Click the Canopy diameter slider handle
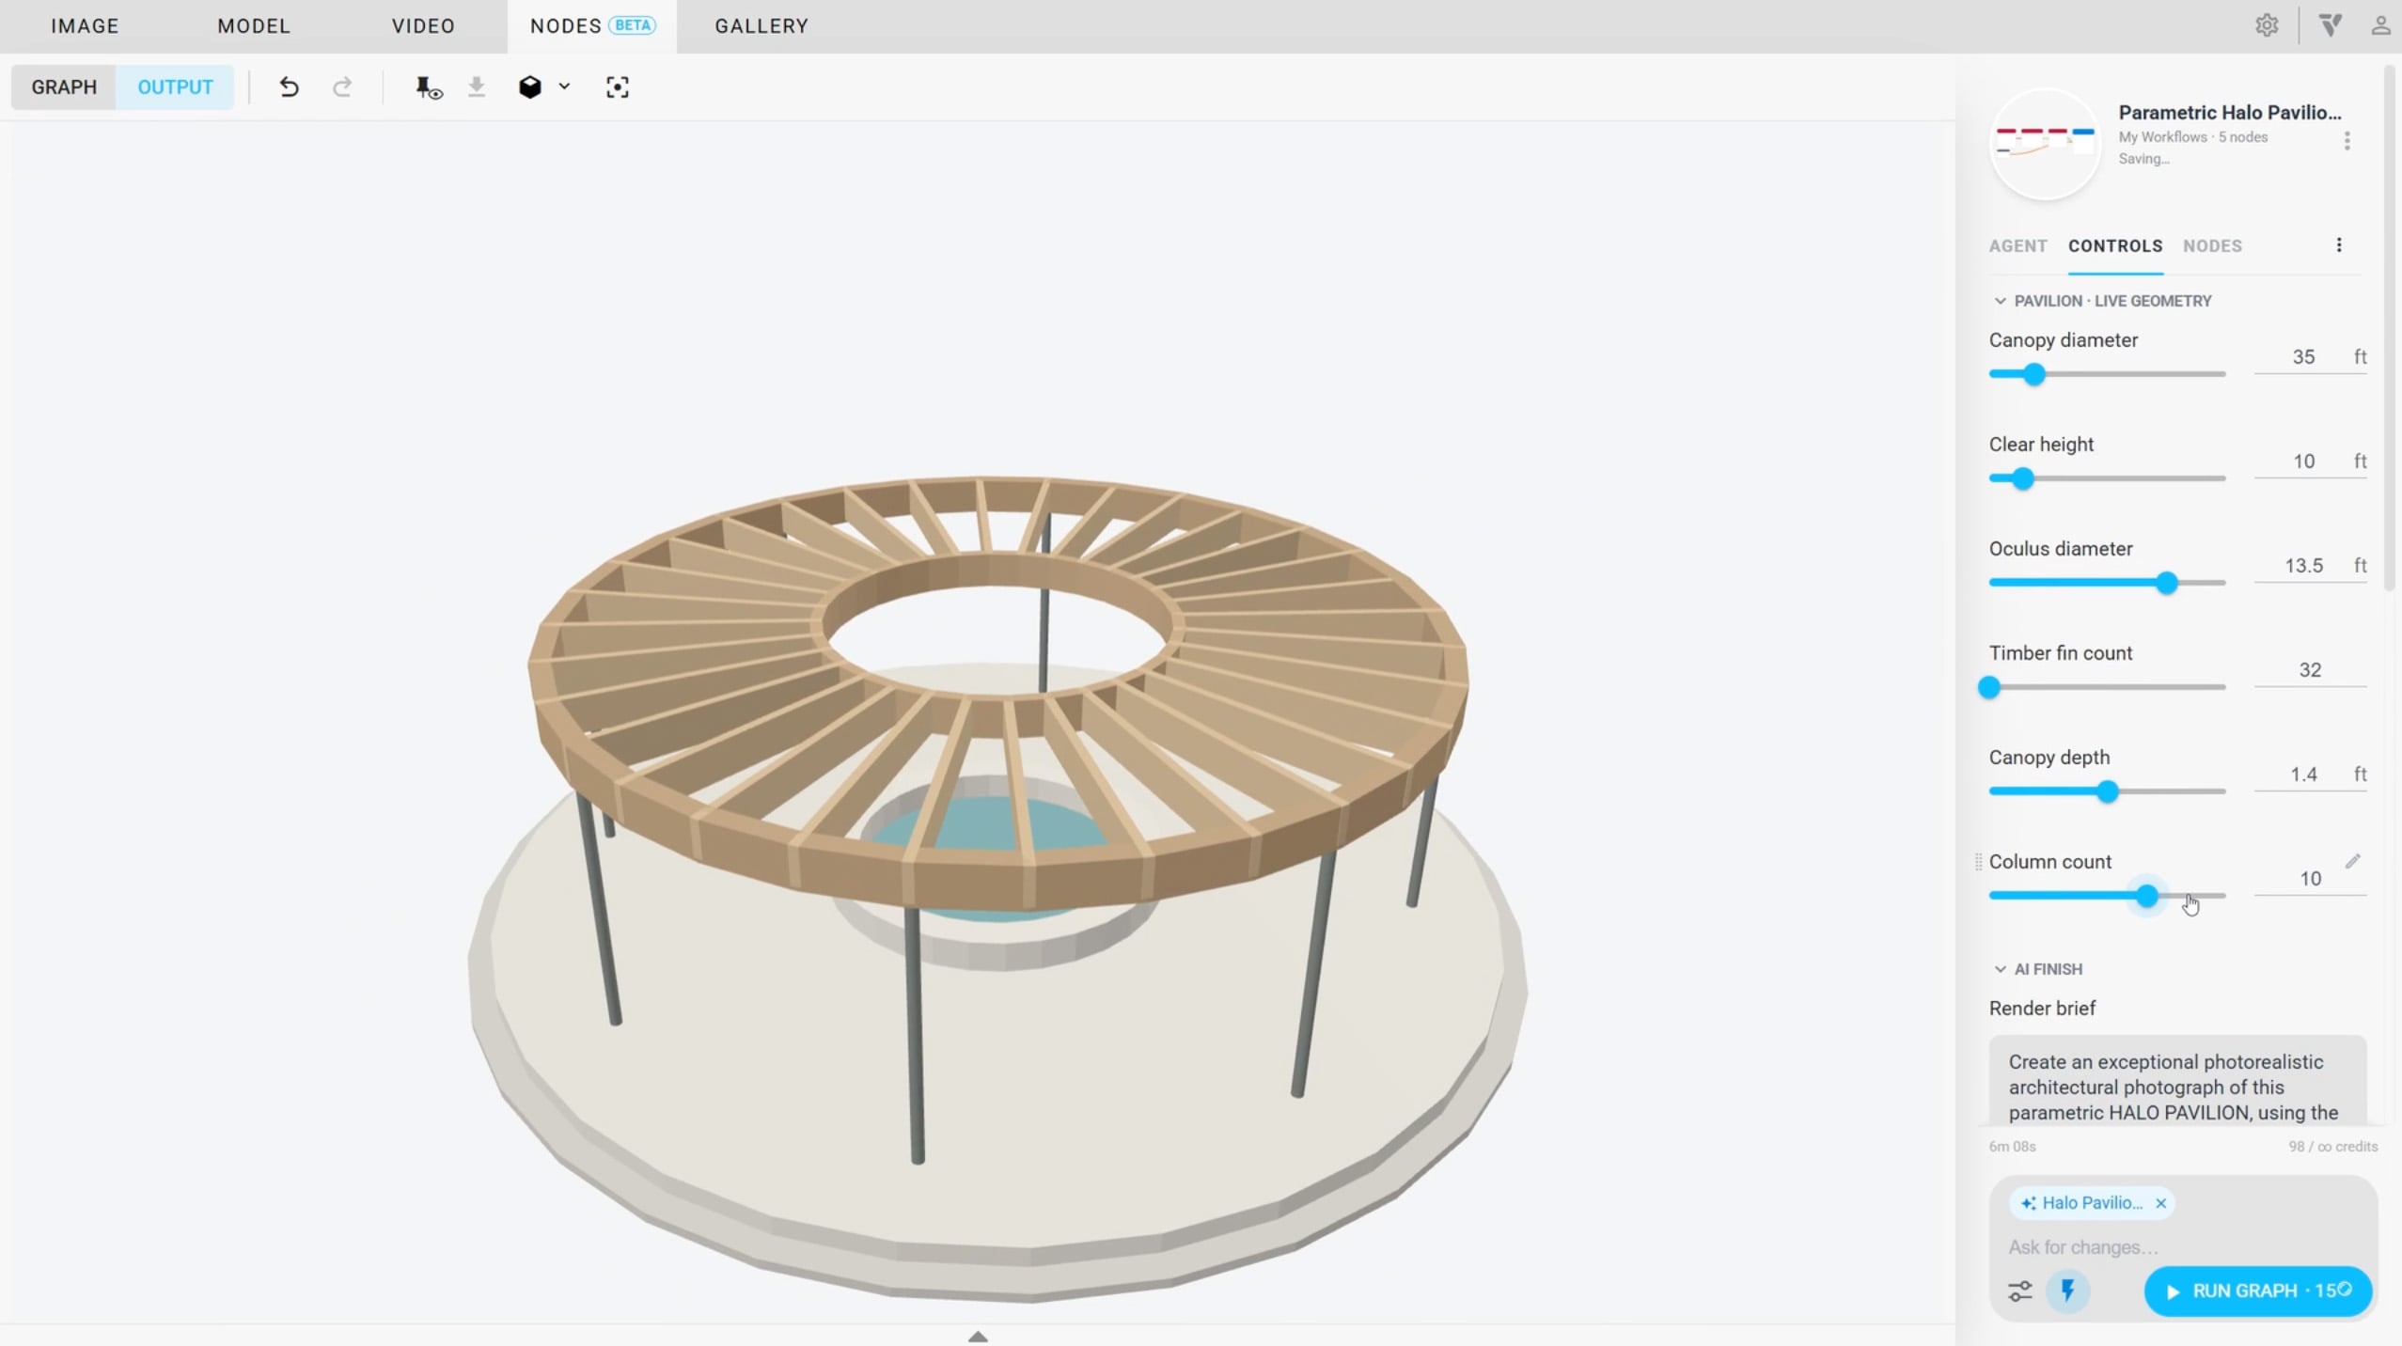The height and width of the screenshot is (1346, 2402). [2033, 374]
